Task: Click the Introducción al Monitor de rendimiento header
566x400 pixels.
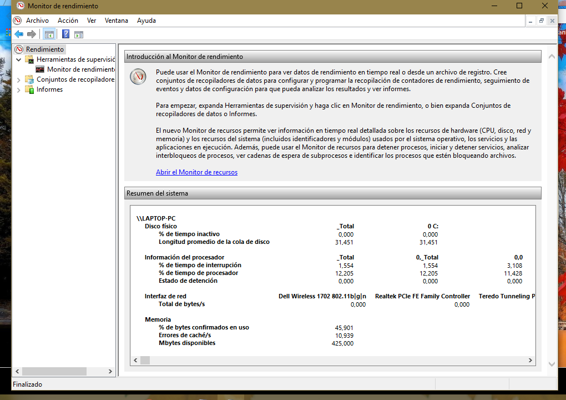Action: (333, 56)
